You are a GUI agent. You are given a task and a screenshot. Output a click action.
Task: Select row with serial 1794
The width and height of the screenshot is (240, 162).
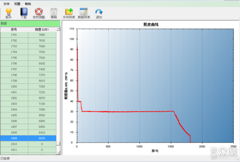pyautogui.click(x=28, y=52)
